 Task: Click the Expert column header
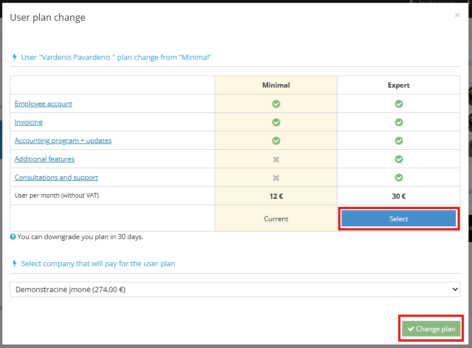point(399,85)
